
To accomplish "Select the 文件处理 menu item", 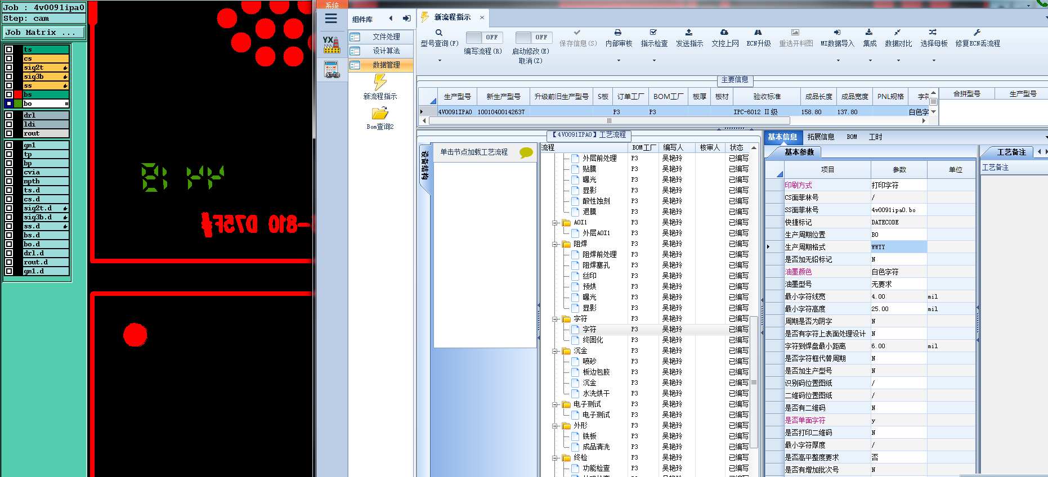I will (381, 37).
